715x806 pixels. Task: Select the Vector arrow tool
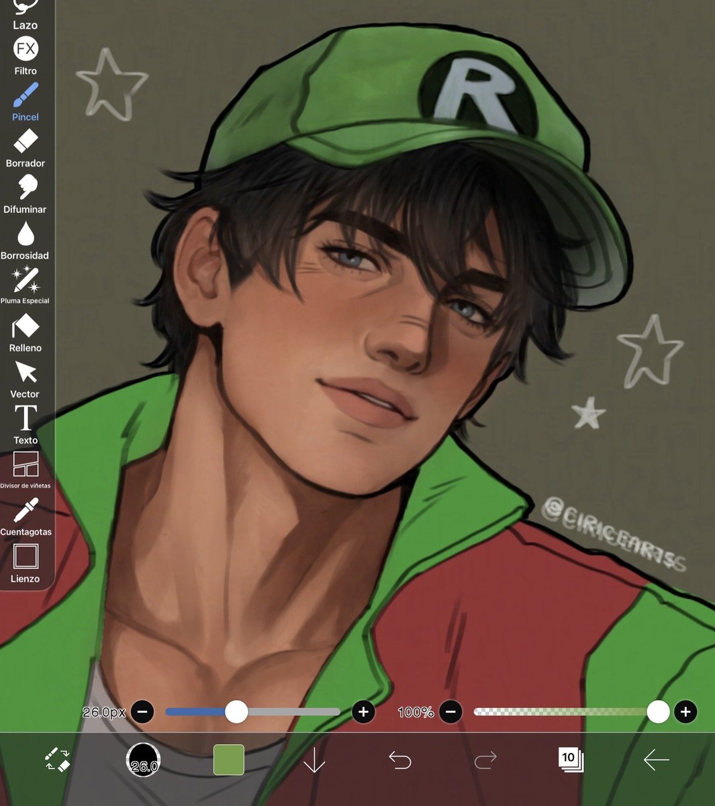(26, 379)
